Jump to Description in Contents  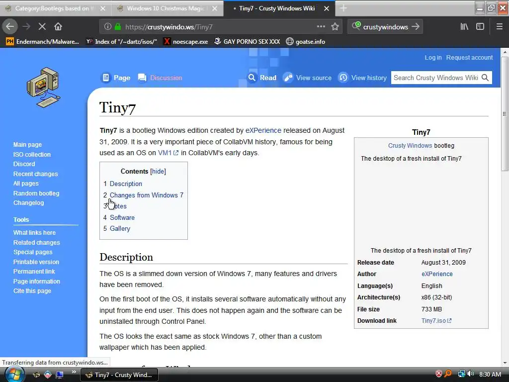(126, 184)
